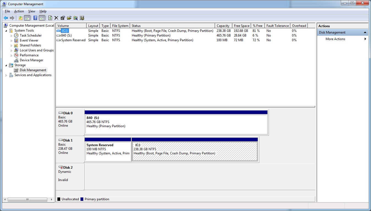Open the File menu
The height and width of the screenshot is (211, 371).
[7, 11]
